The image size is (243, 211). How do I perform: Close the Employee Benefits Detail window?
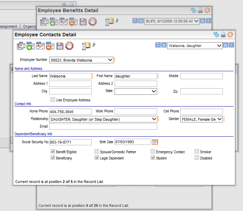point(207,10)
